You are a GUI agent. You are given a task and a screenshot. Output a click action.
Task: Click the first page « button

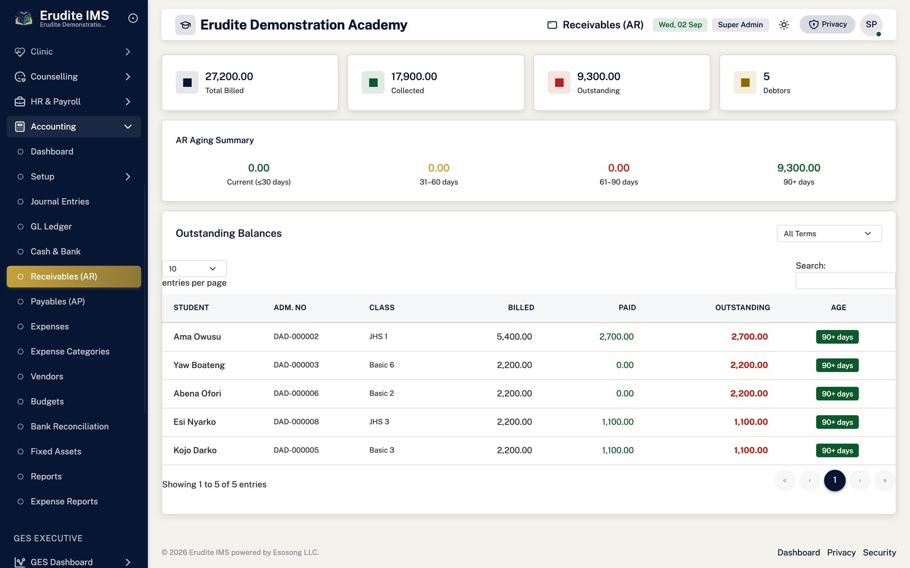[x=784, y=481]
